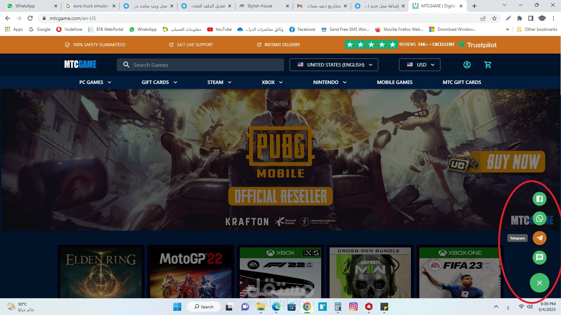561x315 pixels.
Task: Click the browser address bar URL
Action: point(73,18)
